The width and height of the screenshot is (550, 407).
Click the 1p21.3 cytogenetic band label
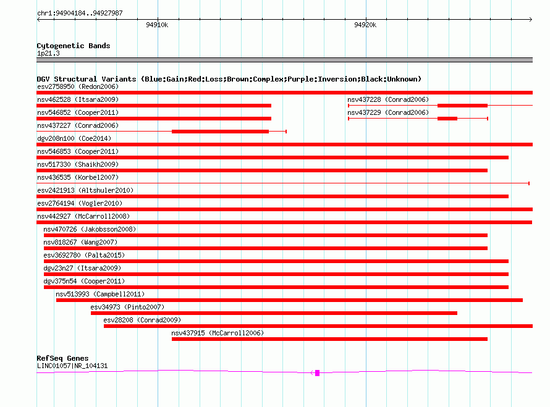coord(48,53)
